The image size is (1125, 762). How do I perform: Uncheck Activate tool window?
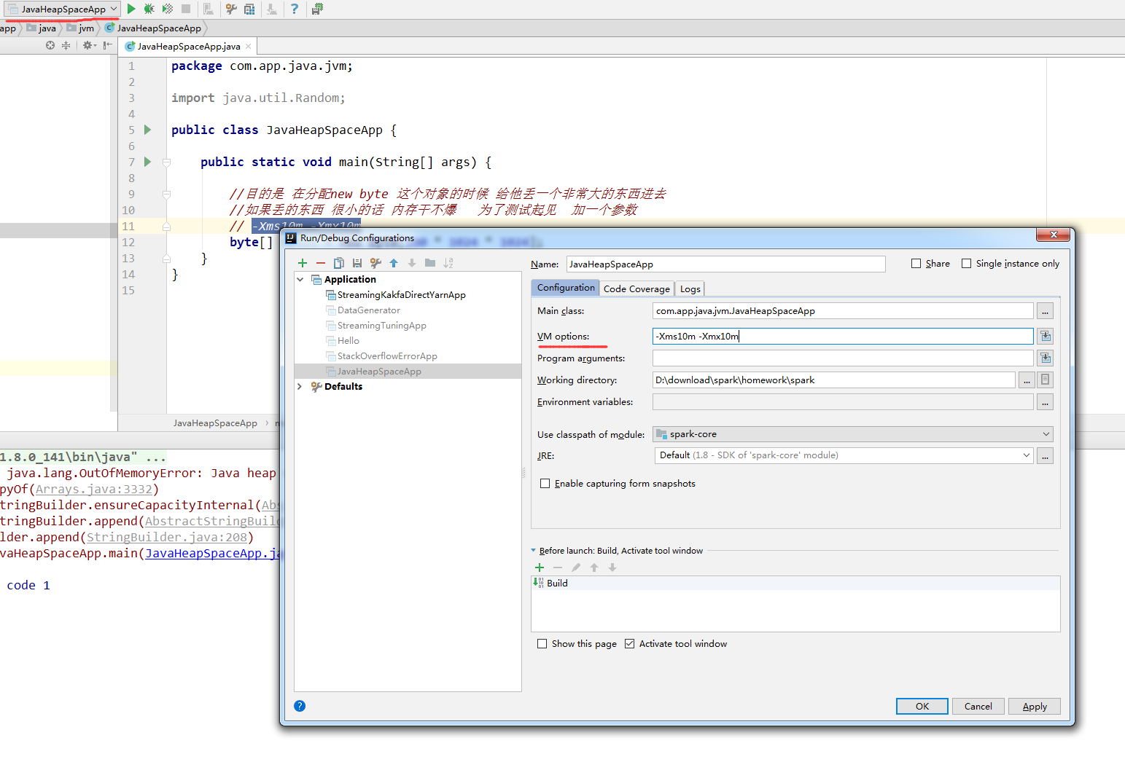tap(629, 644)
